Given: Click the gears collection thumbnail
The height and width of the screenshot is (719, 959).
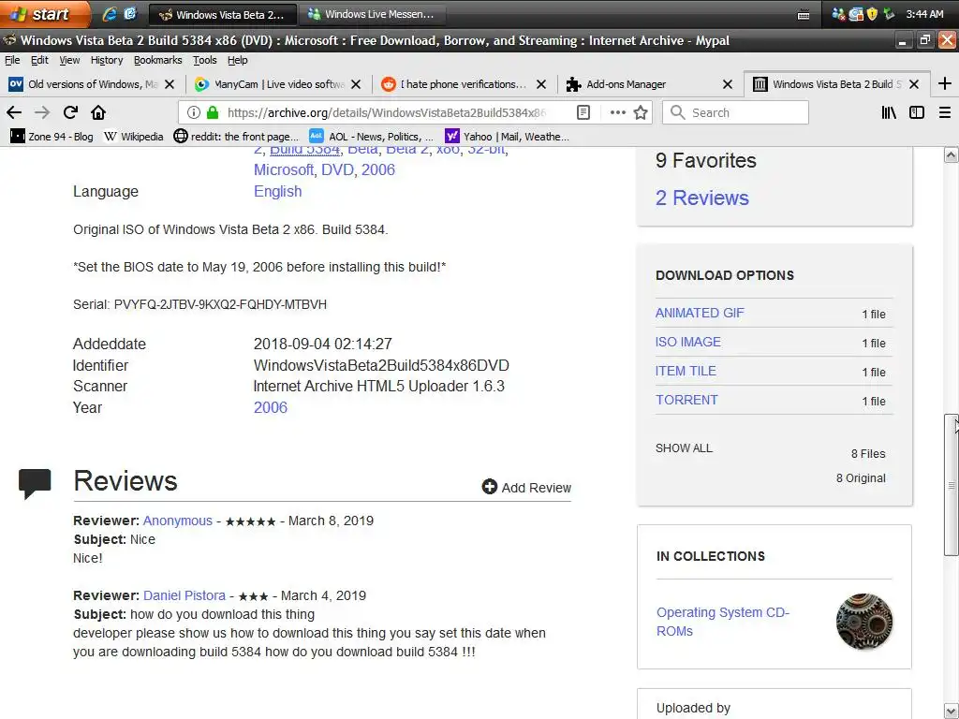Looking at the screenshot, I should [x=864, y=622].
